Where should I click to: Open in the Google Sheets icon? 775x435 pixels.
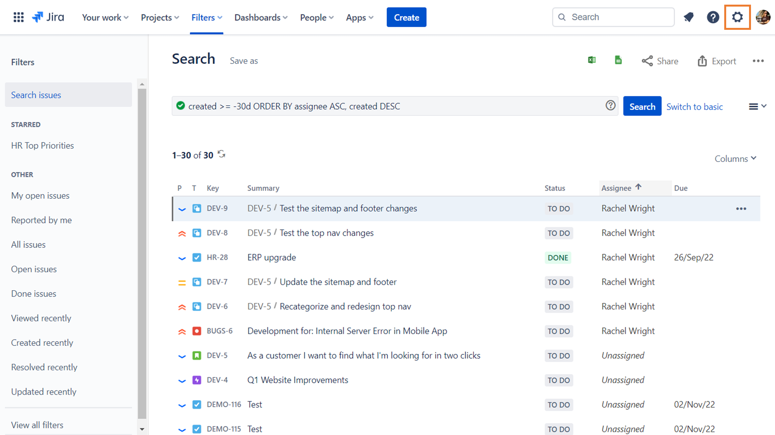point(618,60)
